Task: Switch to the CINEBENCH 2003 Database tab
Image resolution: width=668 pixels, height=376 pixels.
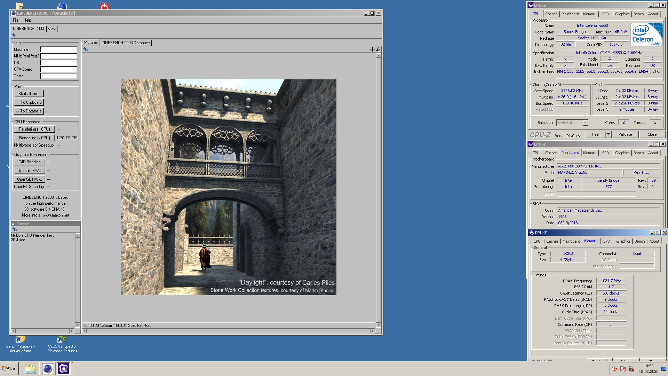Action: tap(126, 43)
